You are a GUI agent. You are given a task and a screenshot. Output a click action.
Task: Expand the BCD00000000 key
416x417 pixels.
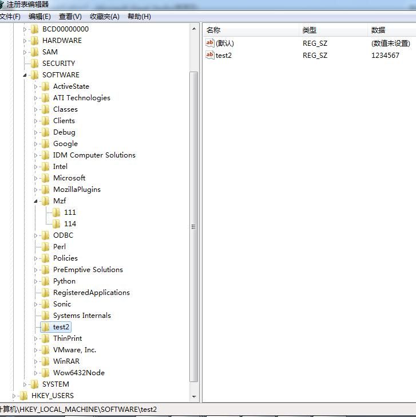click(25, 29)
